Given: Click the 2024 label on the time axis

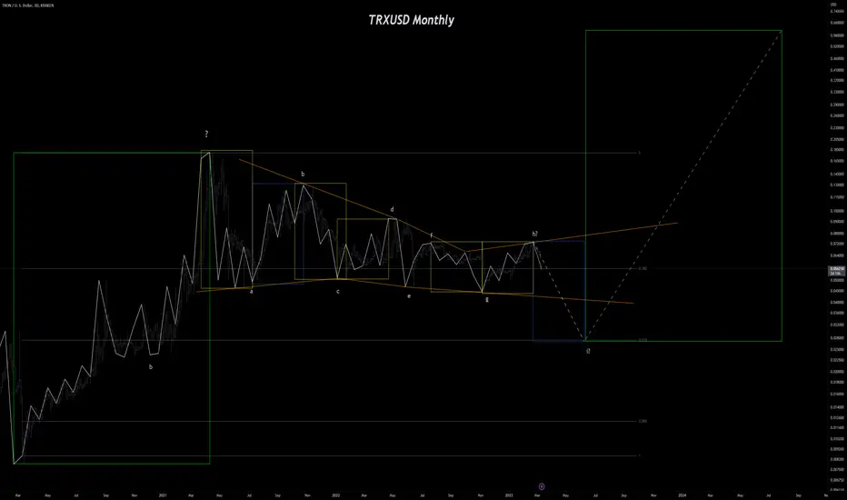Looking at the screenshot, I should [x=682, y=495].
